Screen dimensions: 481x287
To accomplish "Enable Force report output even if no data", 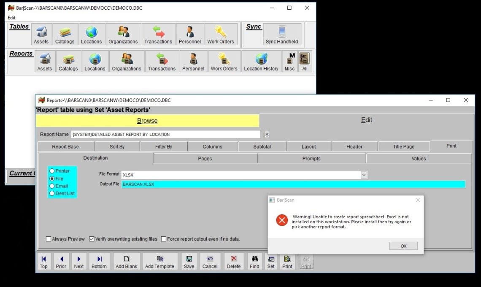I will click(164, 239).
